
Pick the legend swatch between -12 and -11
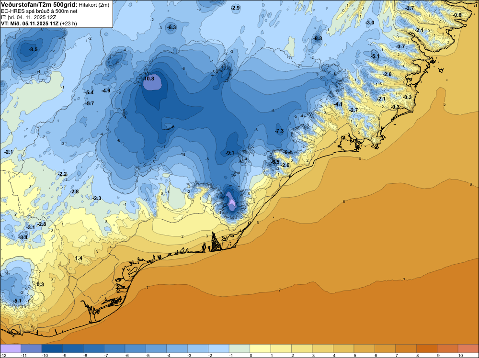[x=11, y=348]
